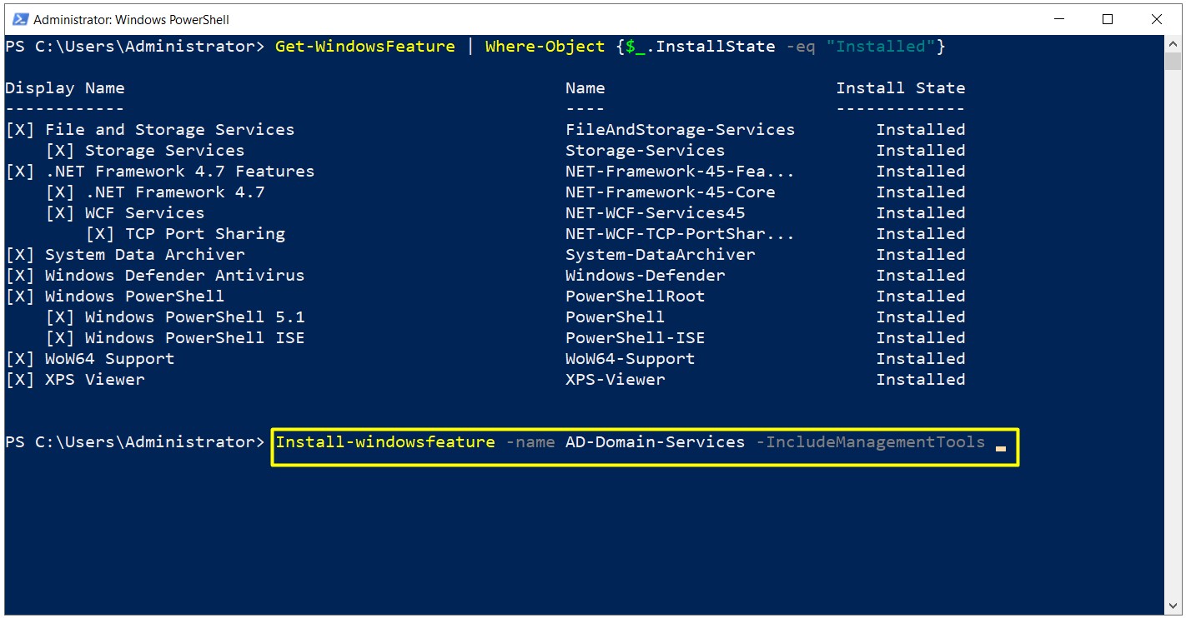Click the 'File and Storage Services' row text

click(169, 130)
